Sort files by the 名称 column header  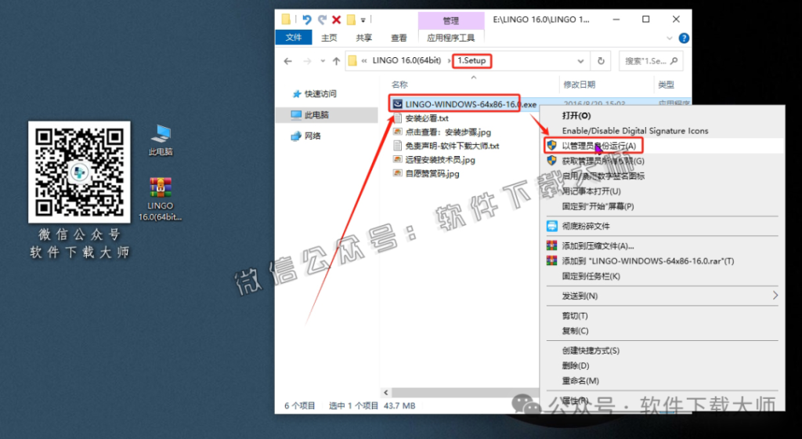click(399, 85)
